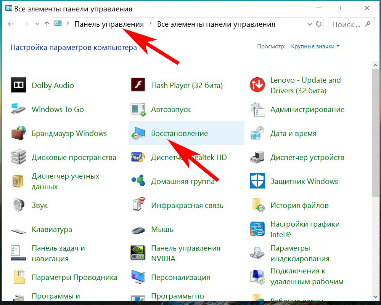Viewport: 381px width, 305px height.
Task: Open the Автозапуск link
Action: point(171,109)
